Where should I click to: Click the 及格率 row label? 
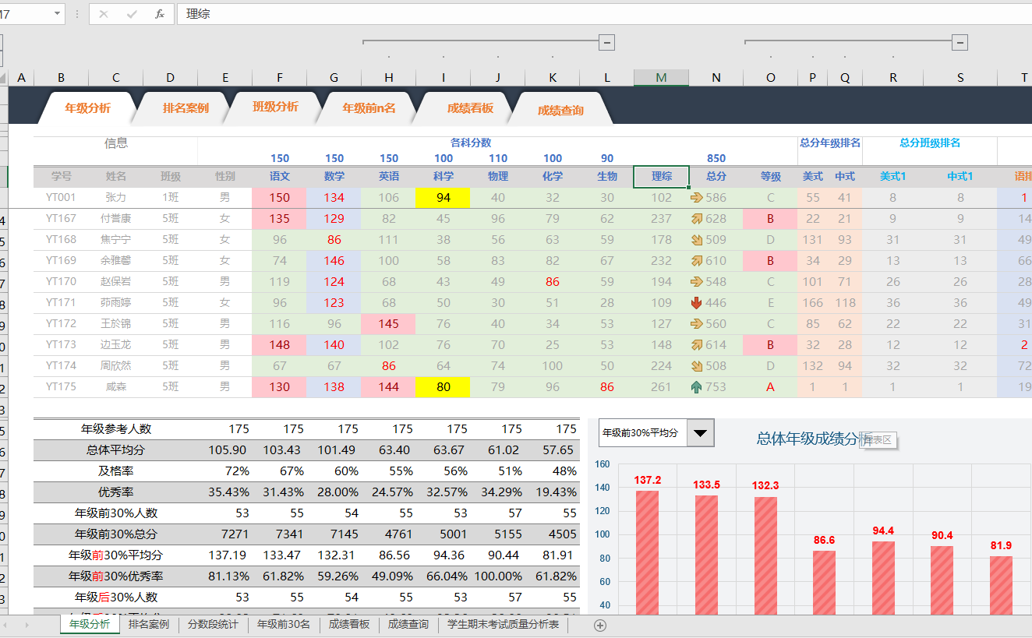tap(115, 471)
